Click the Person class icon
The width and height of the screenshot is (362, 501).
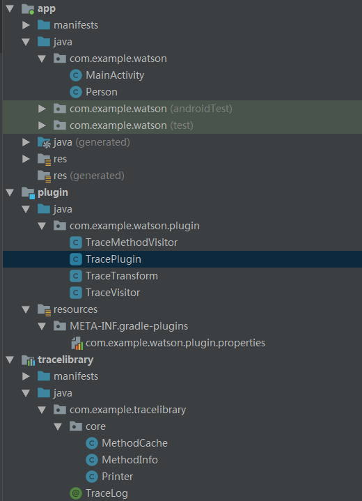(76, 92)
